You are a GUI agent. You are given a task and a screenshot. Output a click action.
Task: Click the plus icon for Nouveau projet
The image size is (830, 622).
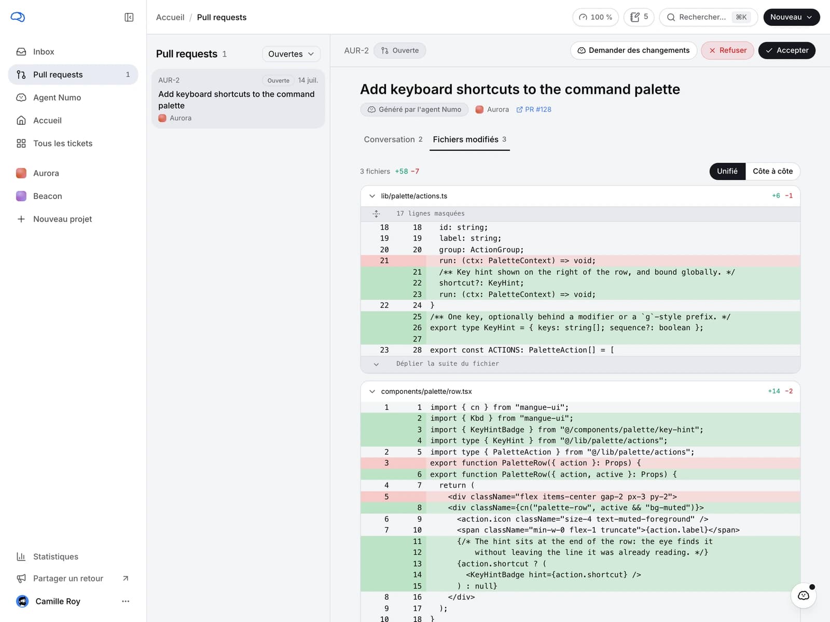point(21,219)
